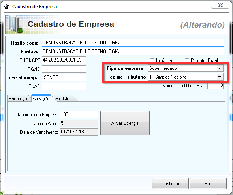Click the empty RG/IE field
The image size is (233, 195).
click(x=64, y=69)
